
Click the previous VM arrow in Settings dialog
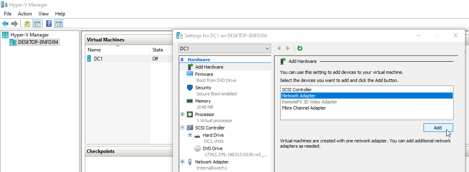coord(279,48)
